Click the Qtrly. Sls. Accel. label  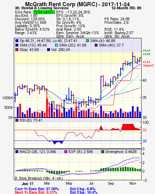click(117, 37)
